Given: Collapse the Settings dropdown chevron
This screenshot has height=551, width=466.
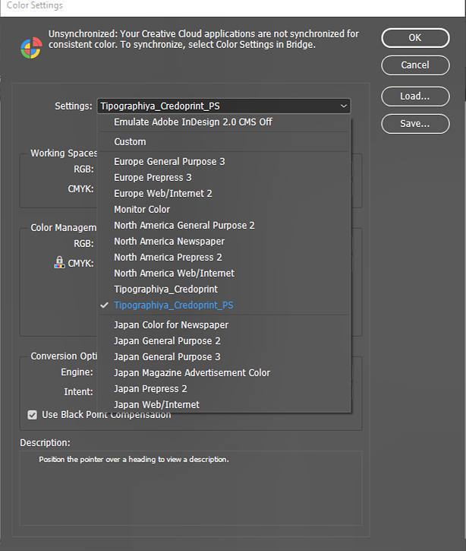Looking at the screenshot, I should pos(344,106).
